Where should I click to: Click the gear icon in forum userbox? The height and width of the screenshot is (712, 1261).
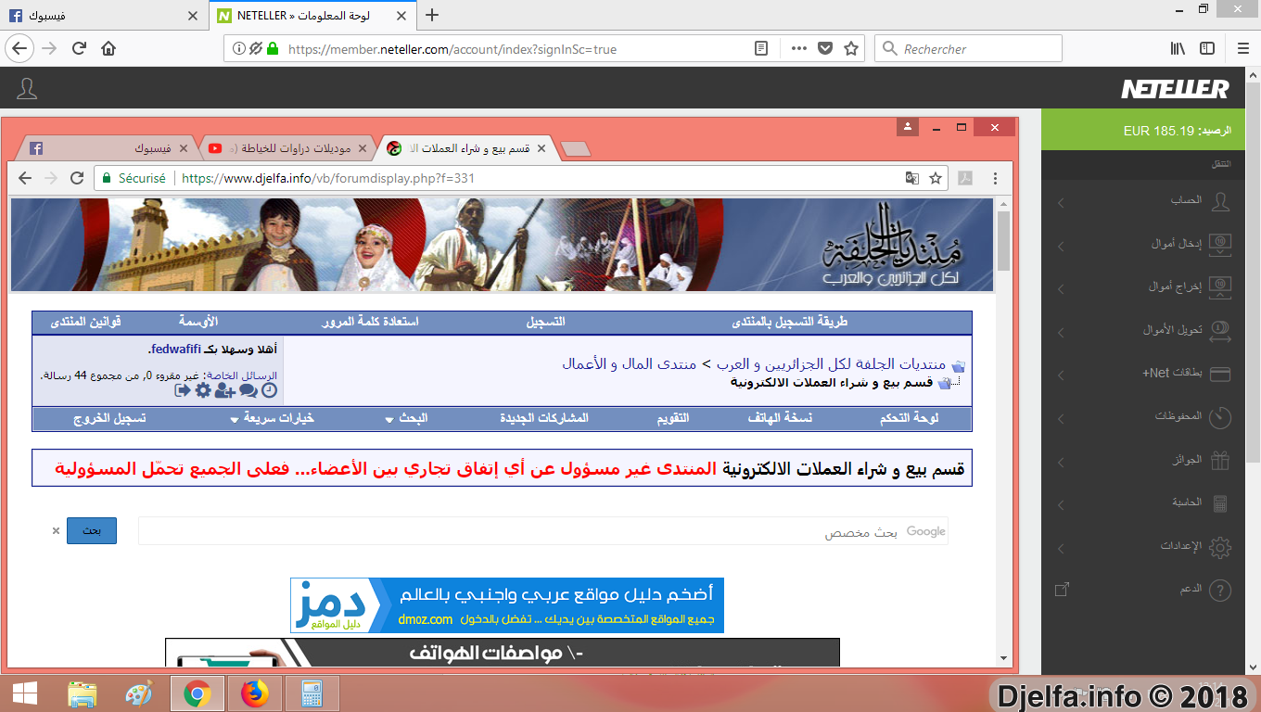(203, 391)
